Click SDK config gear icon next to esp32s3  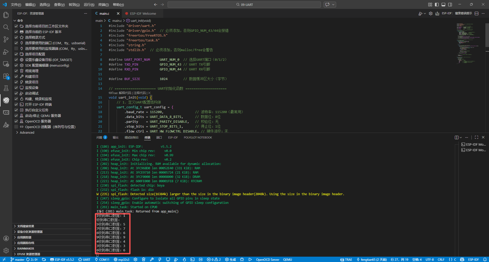[135, 259]
